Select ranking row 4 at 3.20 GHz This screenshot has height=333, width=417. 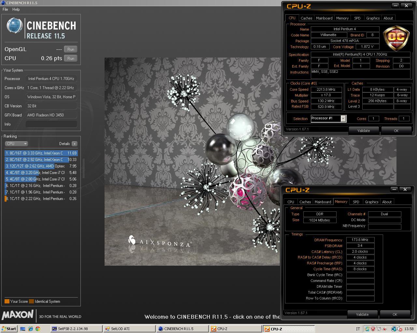(41, 173)
